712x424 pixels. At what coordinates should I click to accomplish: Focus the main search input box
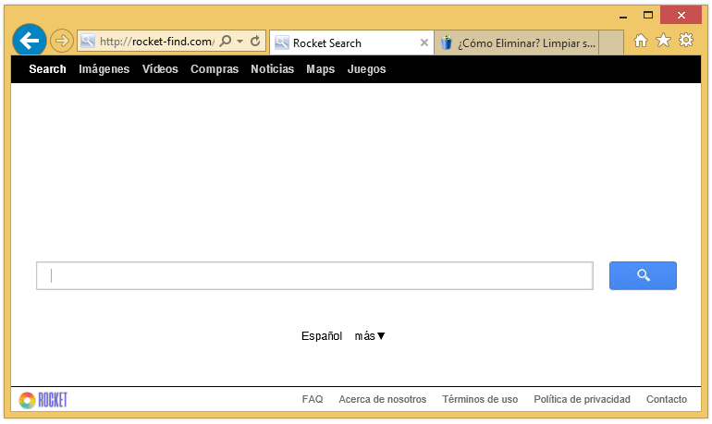tap(314, 275)
